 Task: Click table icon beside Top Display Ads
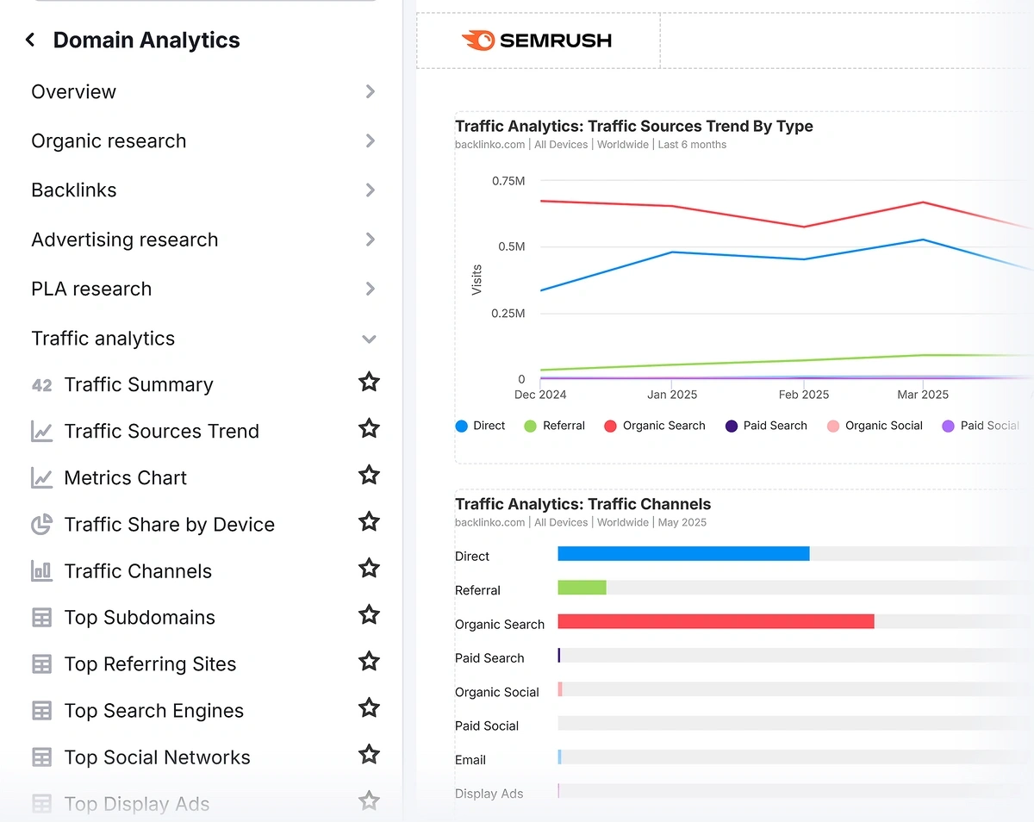[x=41, y=804]
